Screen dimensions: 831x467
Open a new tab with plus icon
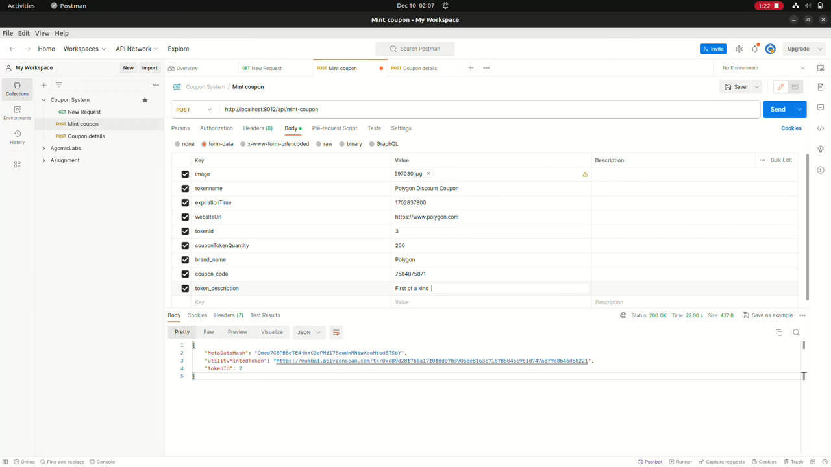pos(471,68)
